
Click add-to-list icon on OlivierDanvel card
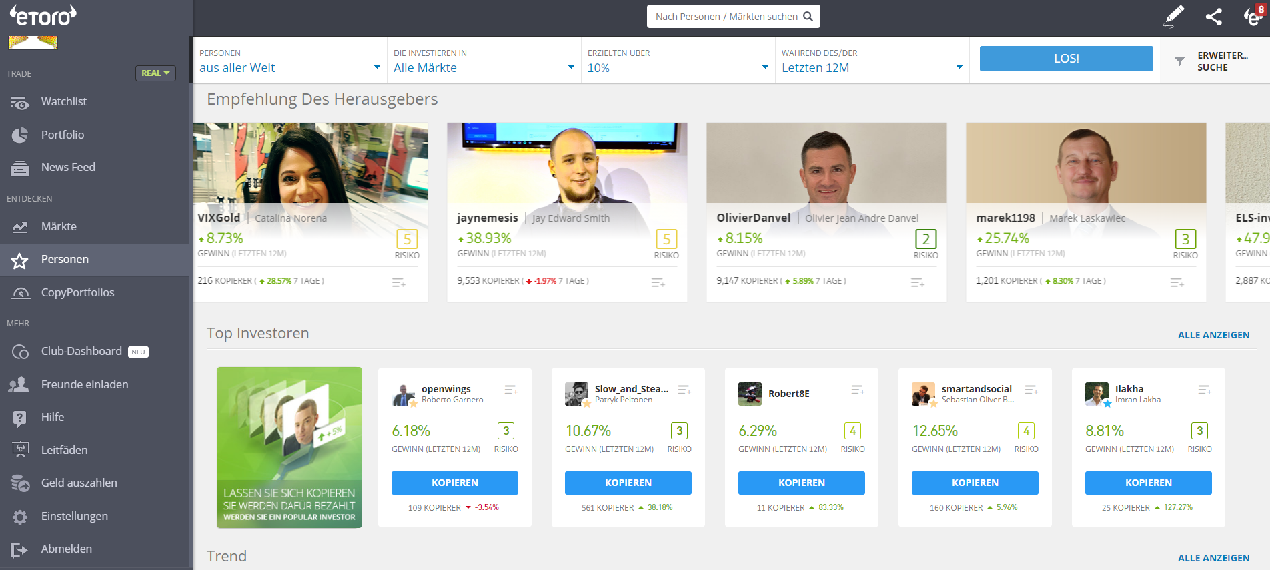[917, 283]
